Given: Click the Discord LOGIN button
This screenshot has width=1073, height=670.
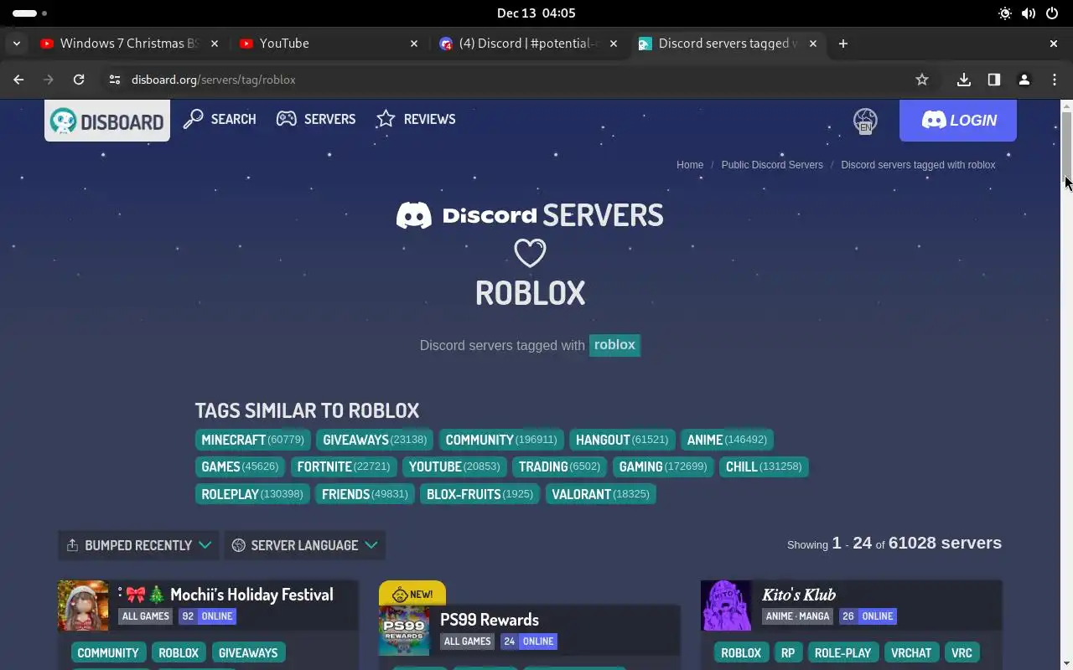Looking at the screenshot, I should pos(958,121).
